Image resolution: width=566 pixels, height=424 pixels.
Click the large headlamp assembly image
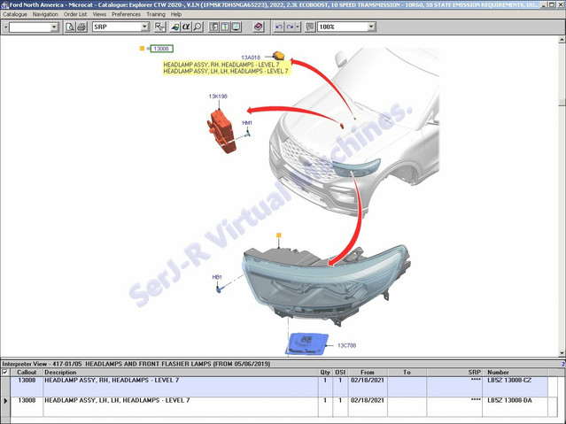[x=327, y=285]
